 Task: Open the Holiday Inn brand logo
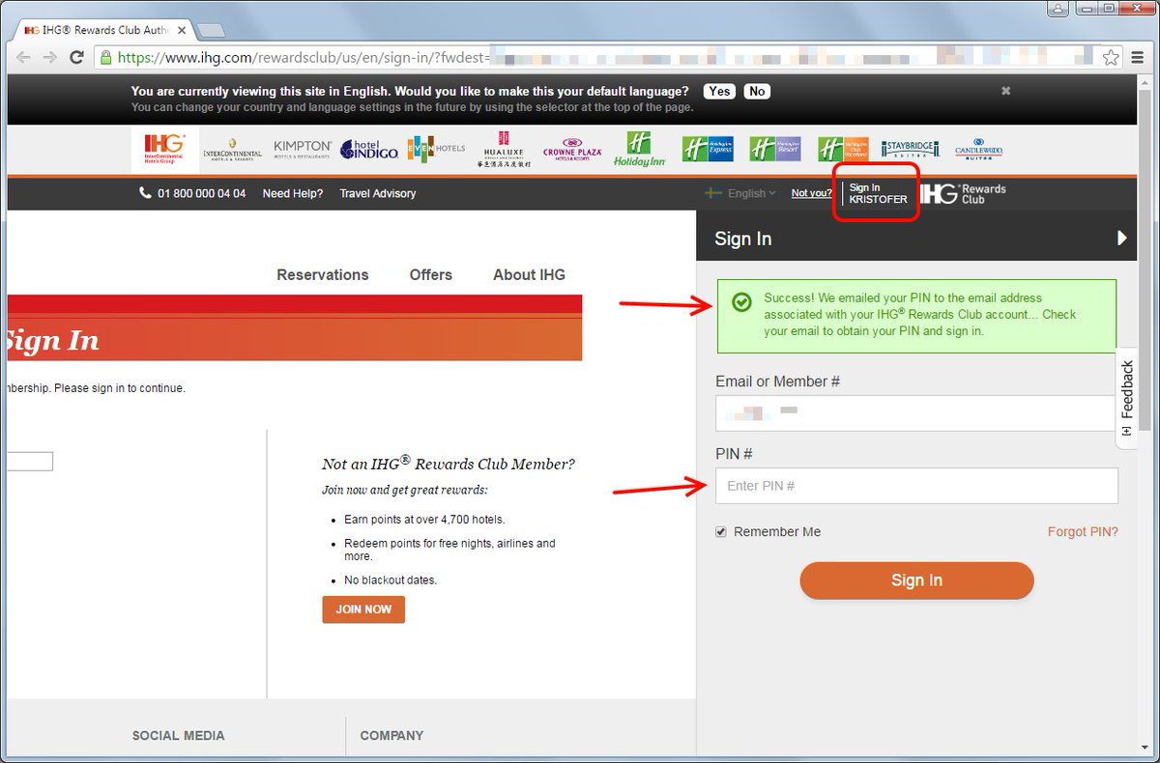[x=638, y=150]
